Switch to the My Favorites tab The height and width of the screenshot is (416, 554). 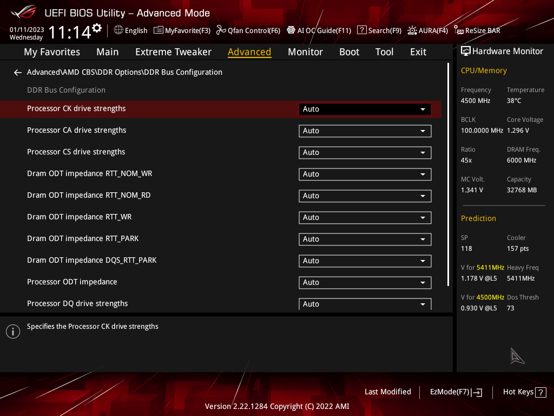(52, 52)
